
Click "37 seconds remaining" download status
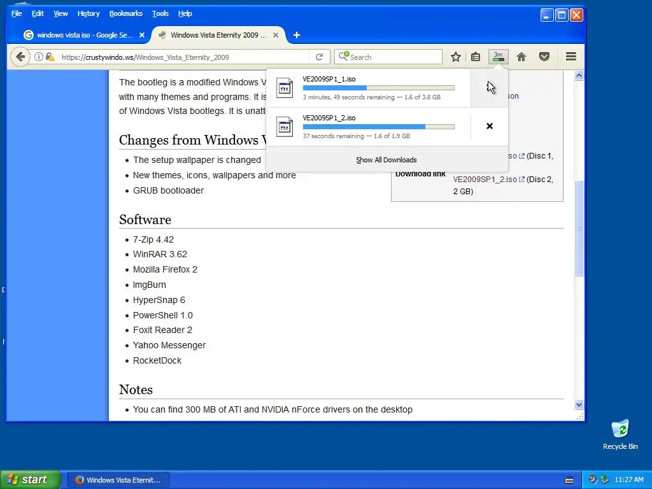(x=333, y=136)
